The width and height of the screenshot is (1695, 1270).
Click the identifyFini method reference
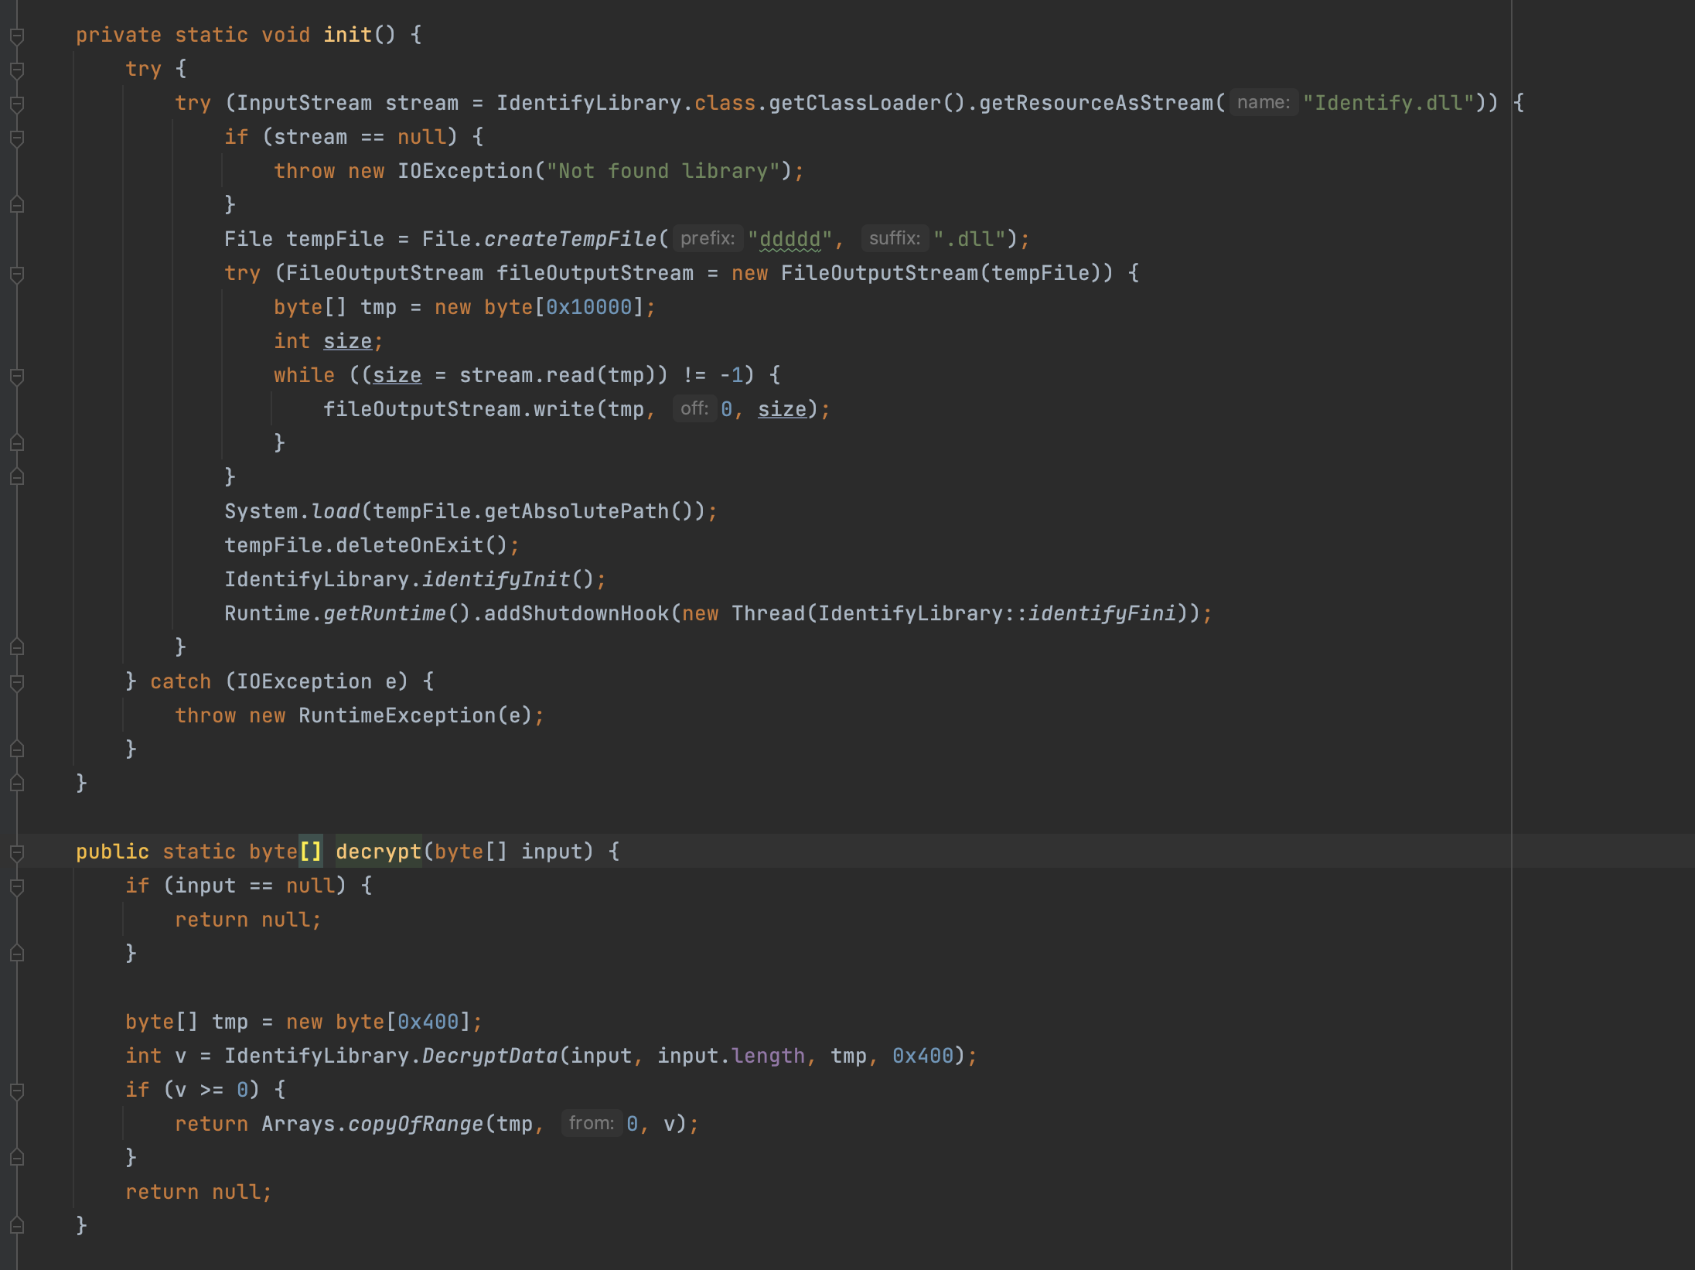pos(1102,613)
